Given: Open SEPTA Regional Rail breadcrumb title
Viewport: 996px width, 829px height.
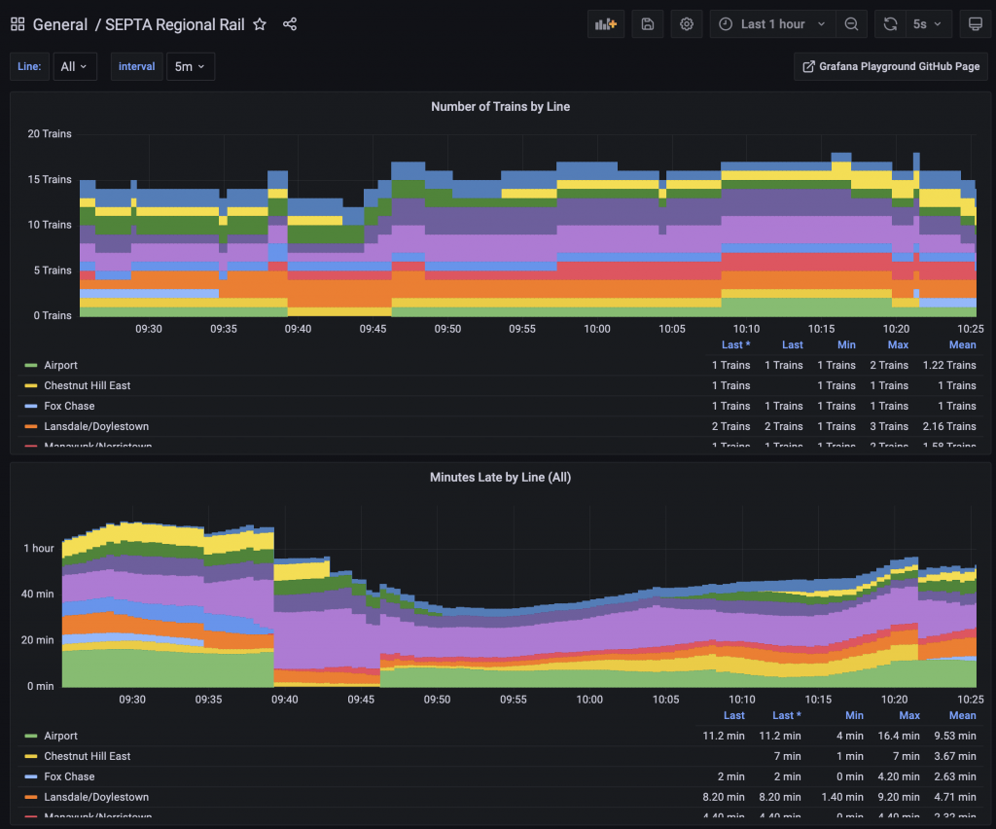Looking at the screenshot, I should 175,24.
